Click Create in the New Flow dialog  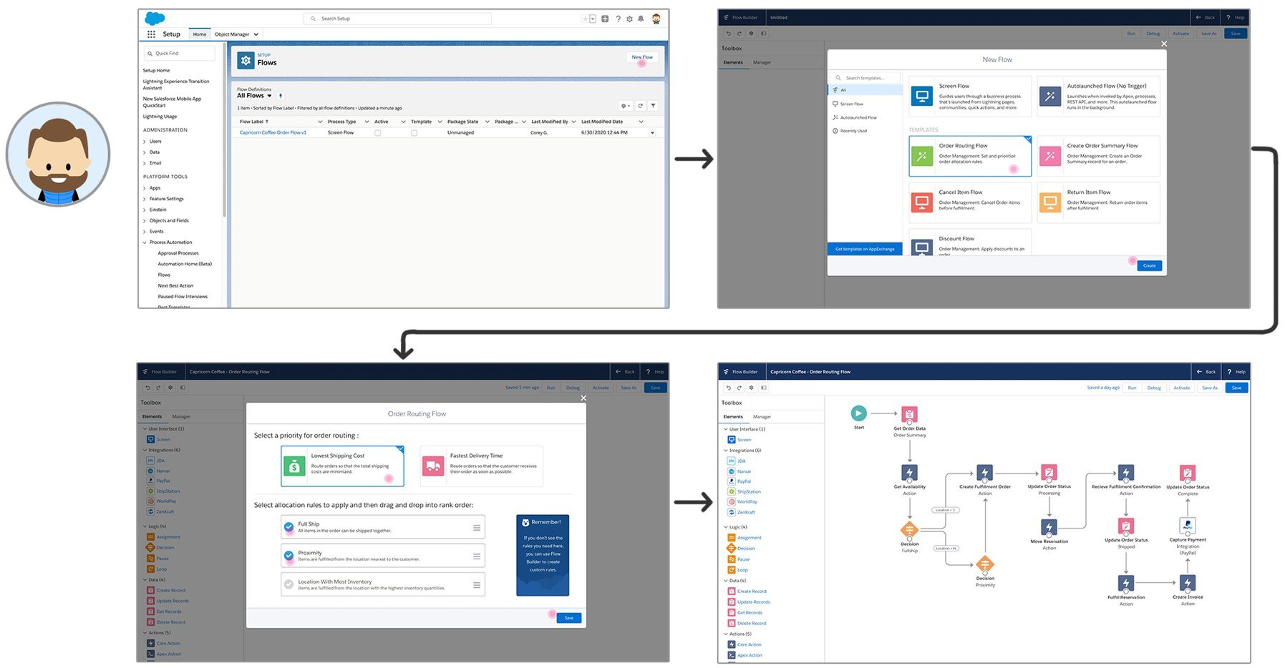pyautogui.click(x=1149, y=265)
